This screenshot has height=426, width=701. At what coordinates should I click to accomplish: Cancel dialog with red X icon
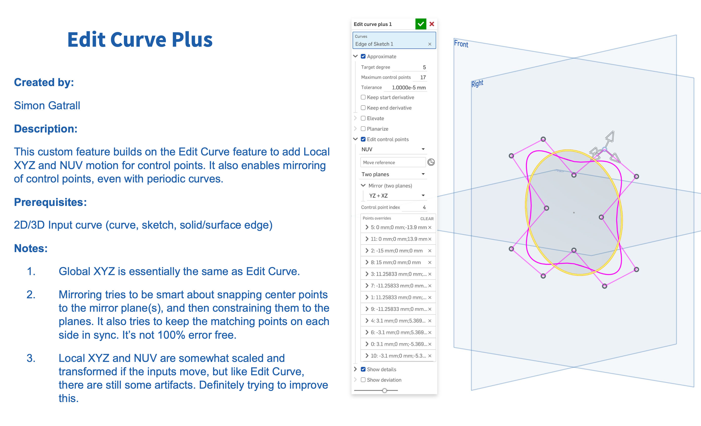[x=432, y=24]
